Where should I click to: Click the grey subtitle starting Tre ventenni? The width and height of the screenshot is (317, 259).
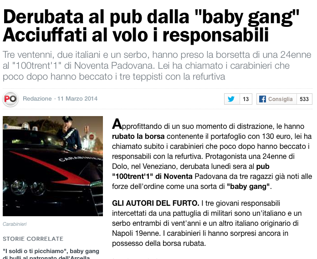(157, 66)
